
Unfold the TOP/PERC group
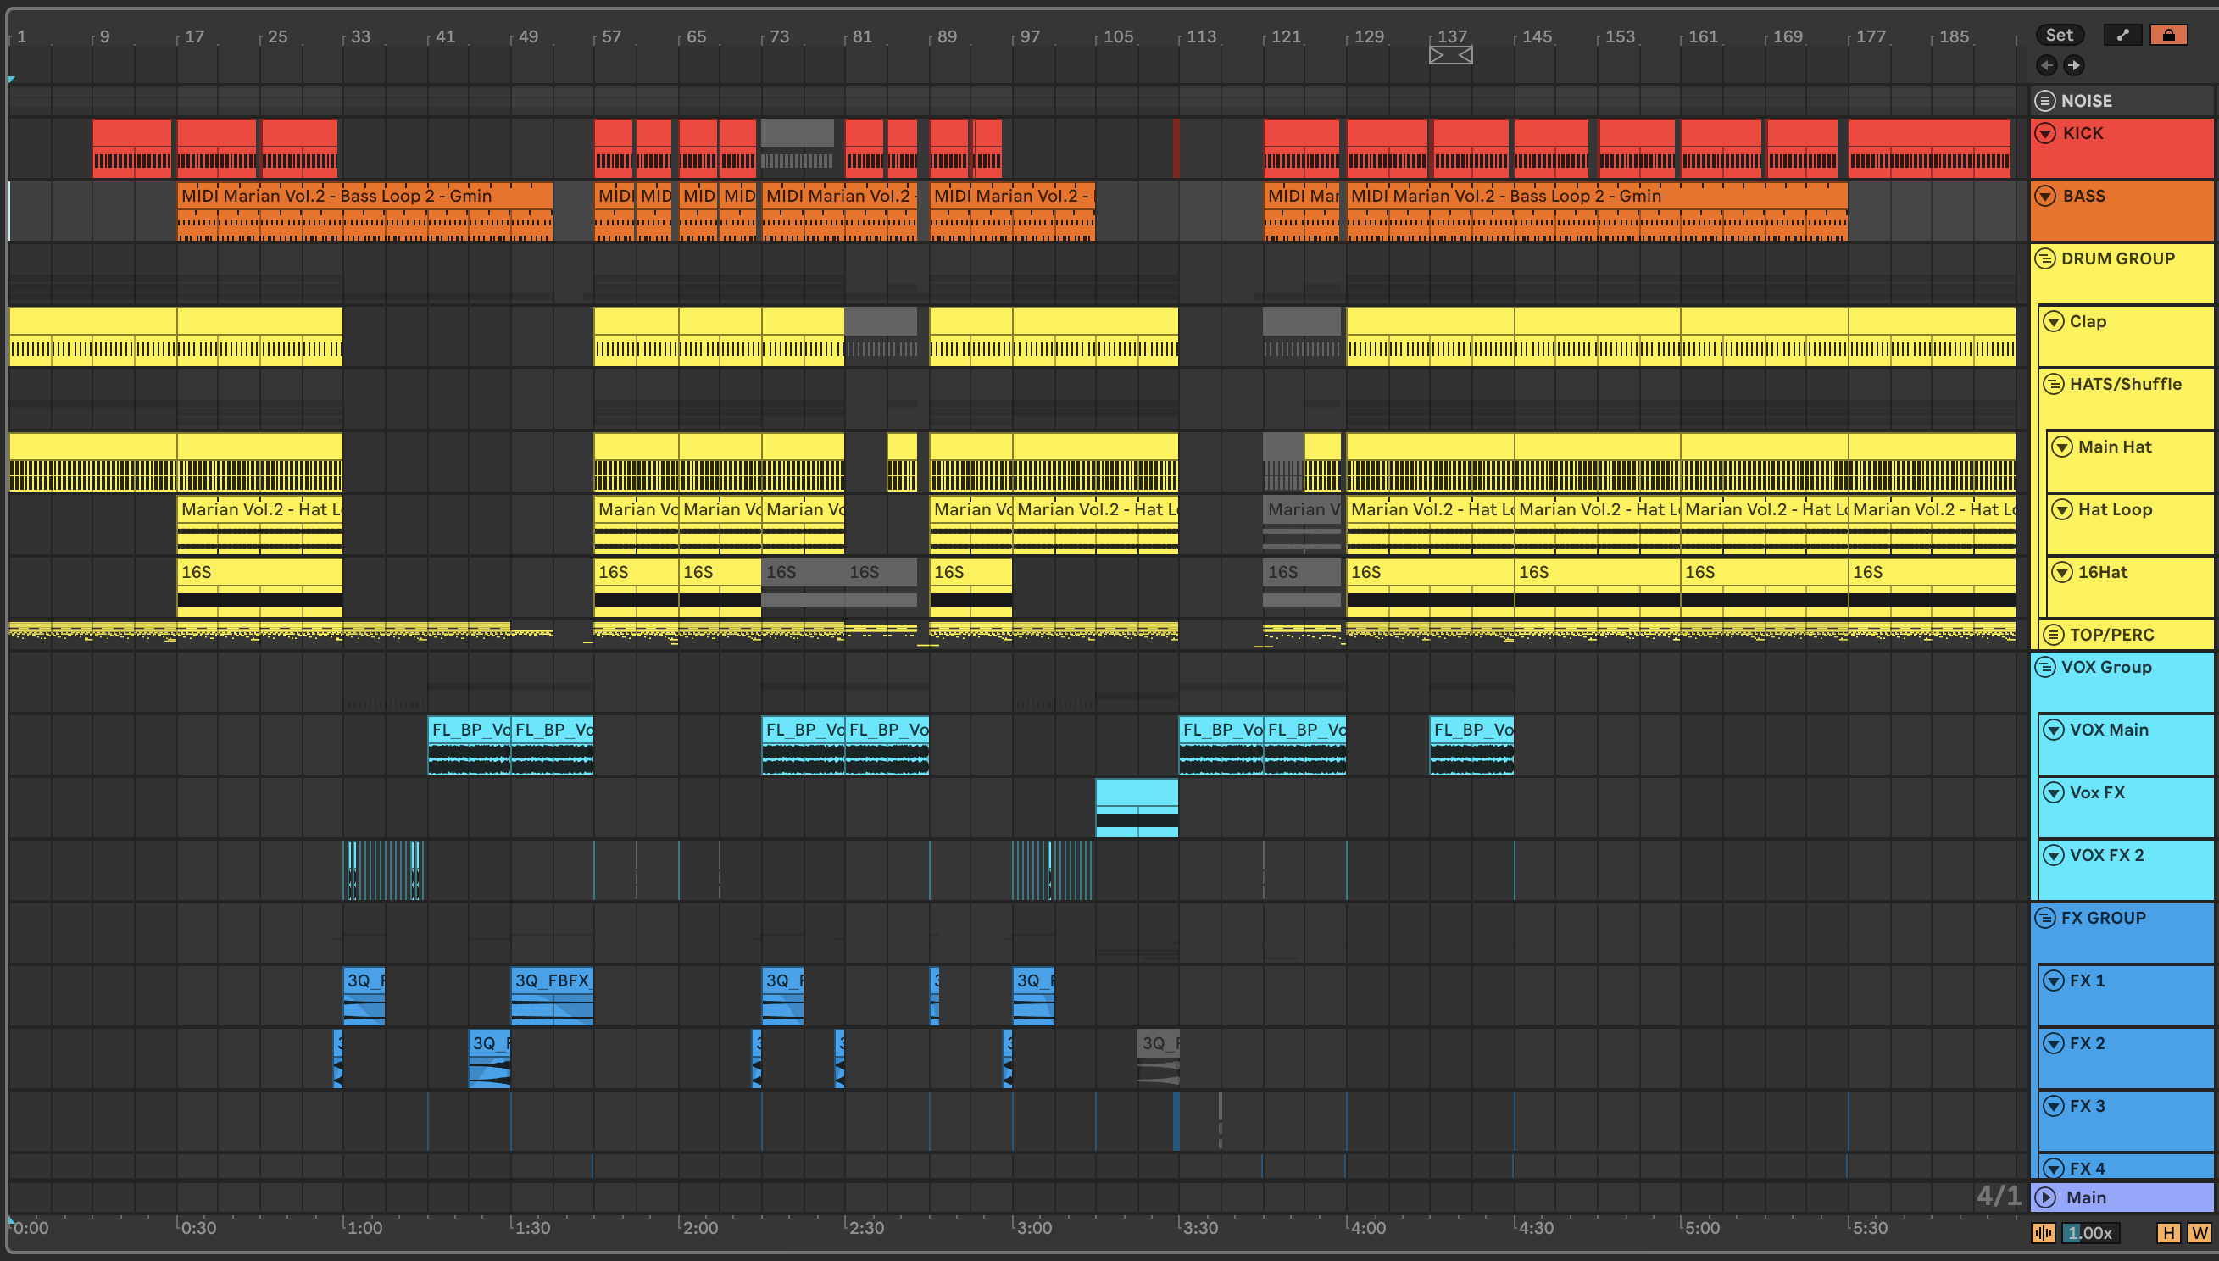coord(2054,635)
